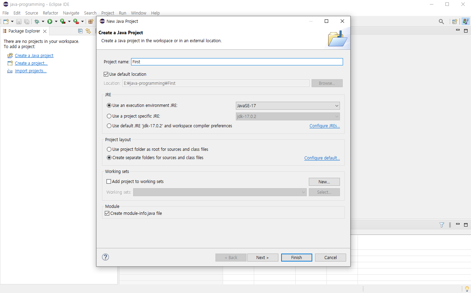Click the External Tools run icon
Viewport: 471px width, 293px height.
pos(76,21)
